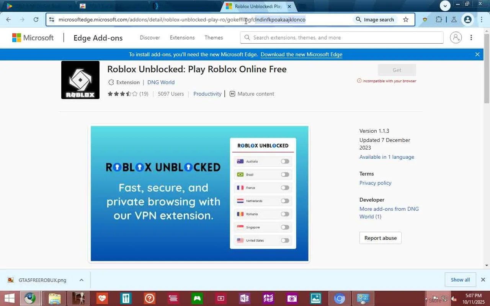
Task: Open the Photos app on the taskbar
Action: [315, 298]
